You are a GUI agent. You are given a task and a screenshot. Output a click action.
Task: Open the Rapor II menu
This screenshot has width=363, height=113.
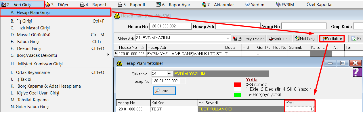[131, 5]
